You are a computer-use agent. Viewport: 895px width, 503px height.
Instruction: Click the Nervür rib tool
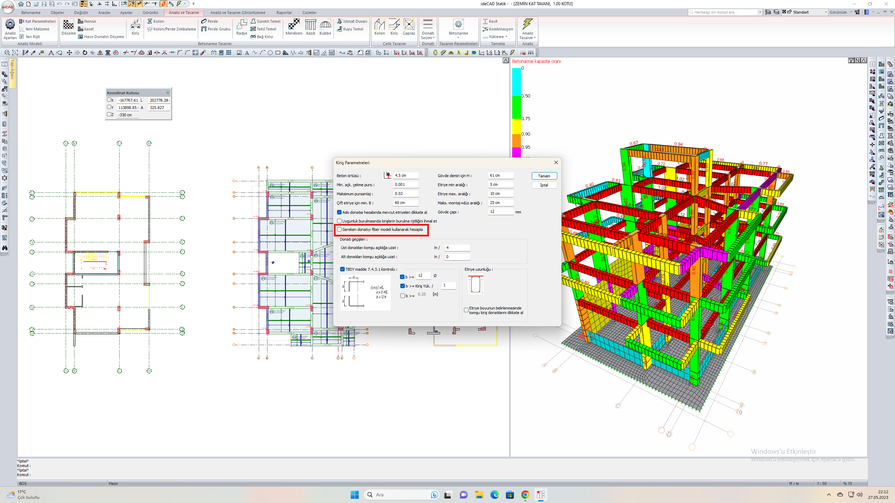click(87, 21)
